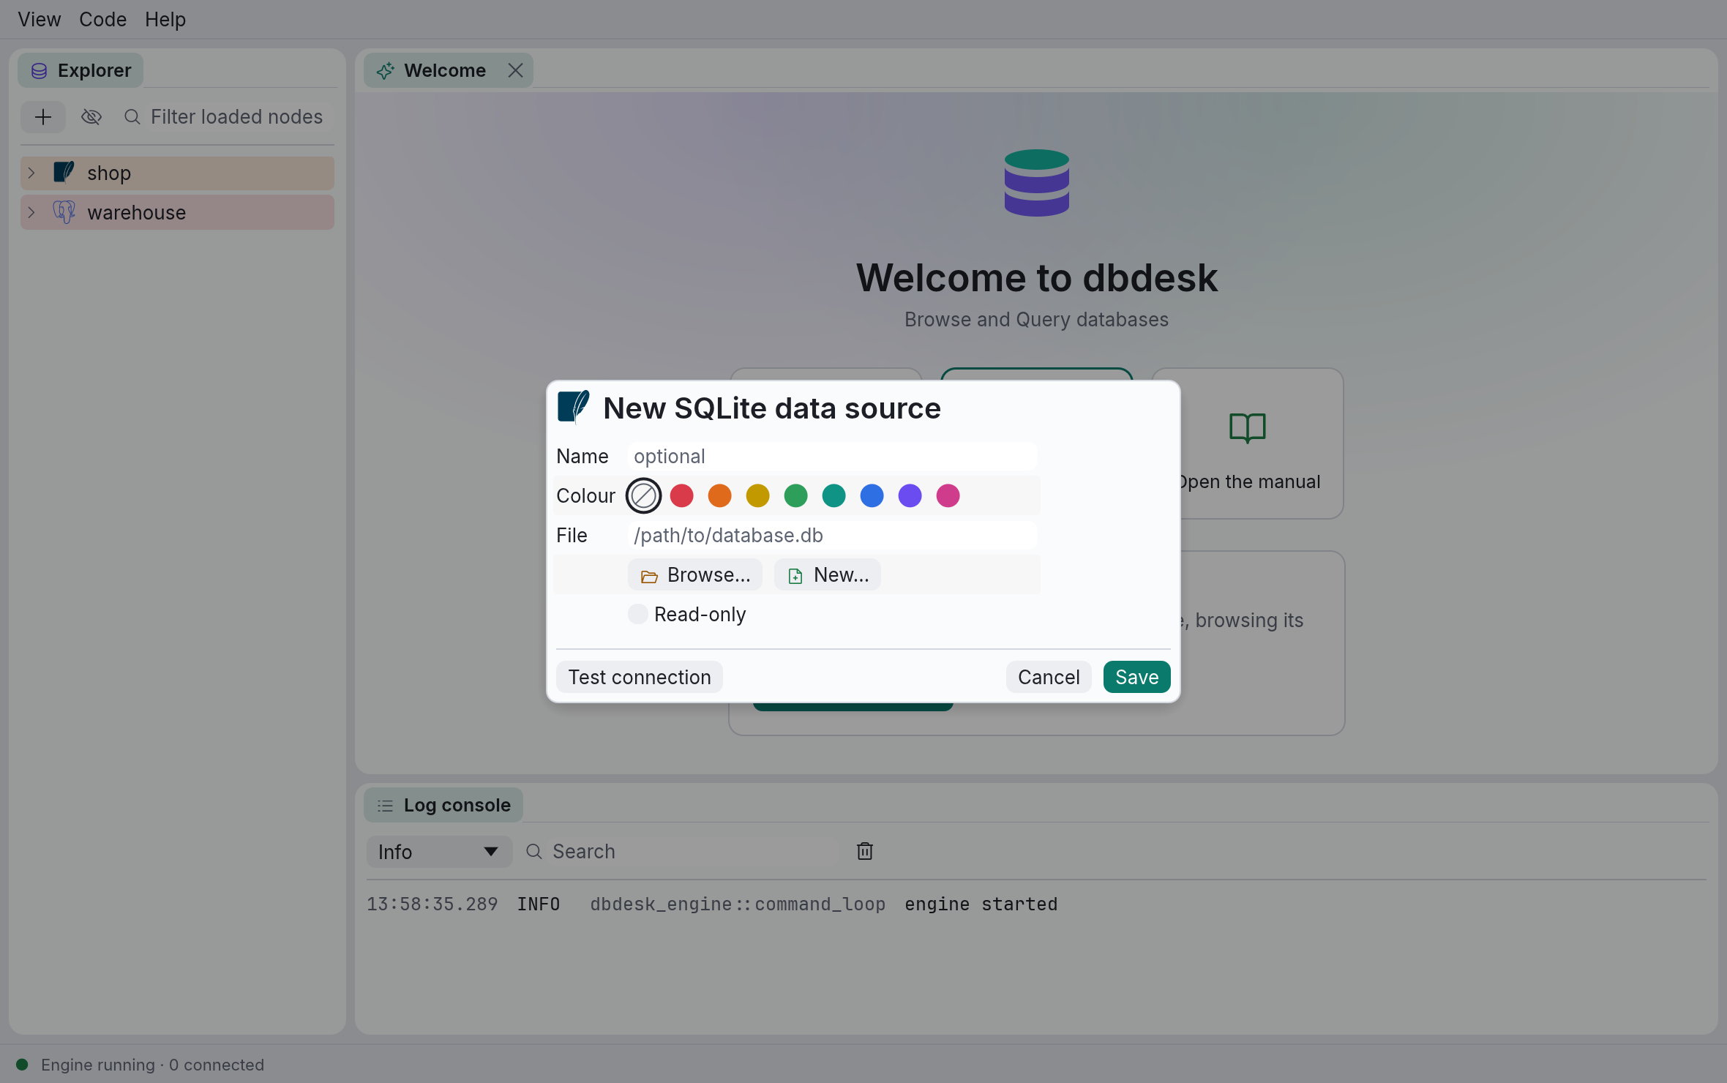Click the File path input field
The height and width of the screenshot is (1083, 1727).
[833, 536]
